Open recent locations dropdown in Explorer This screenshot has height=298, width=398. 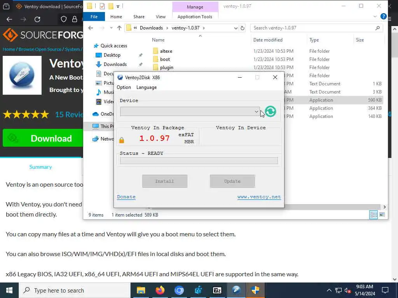(111, 28)
